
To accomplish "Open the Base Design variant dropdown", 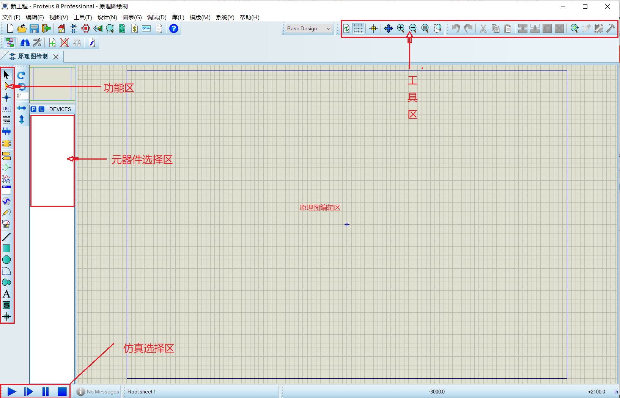I will coord(309,28).
